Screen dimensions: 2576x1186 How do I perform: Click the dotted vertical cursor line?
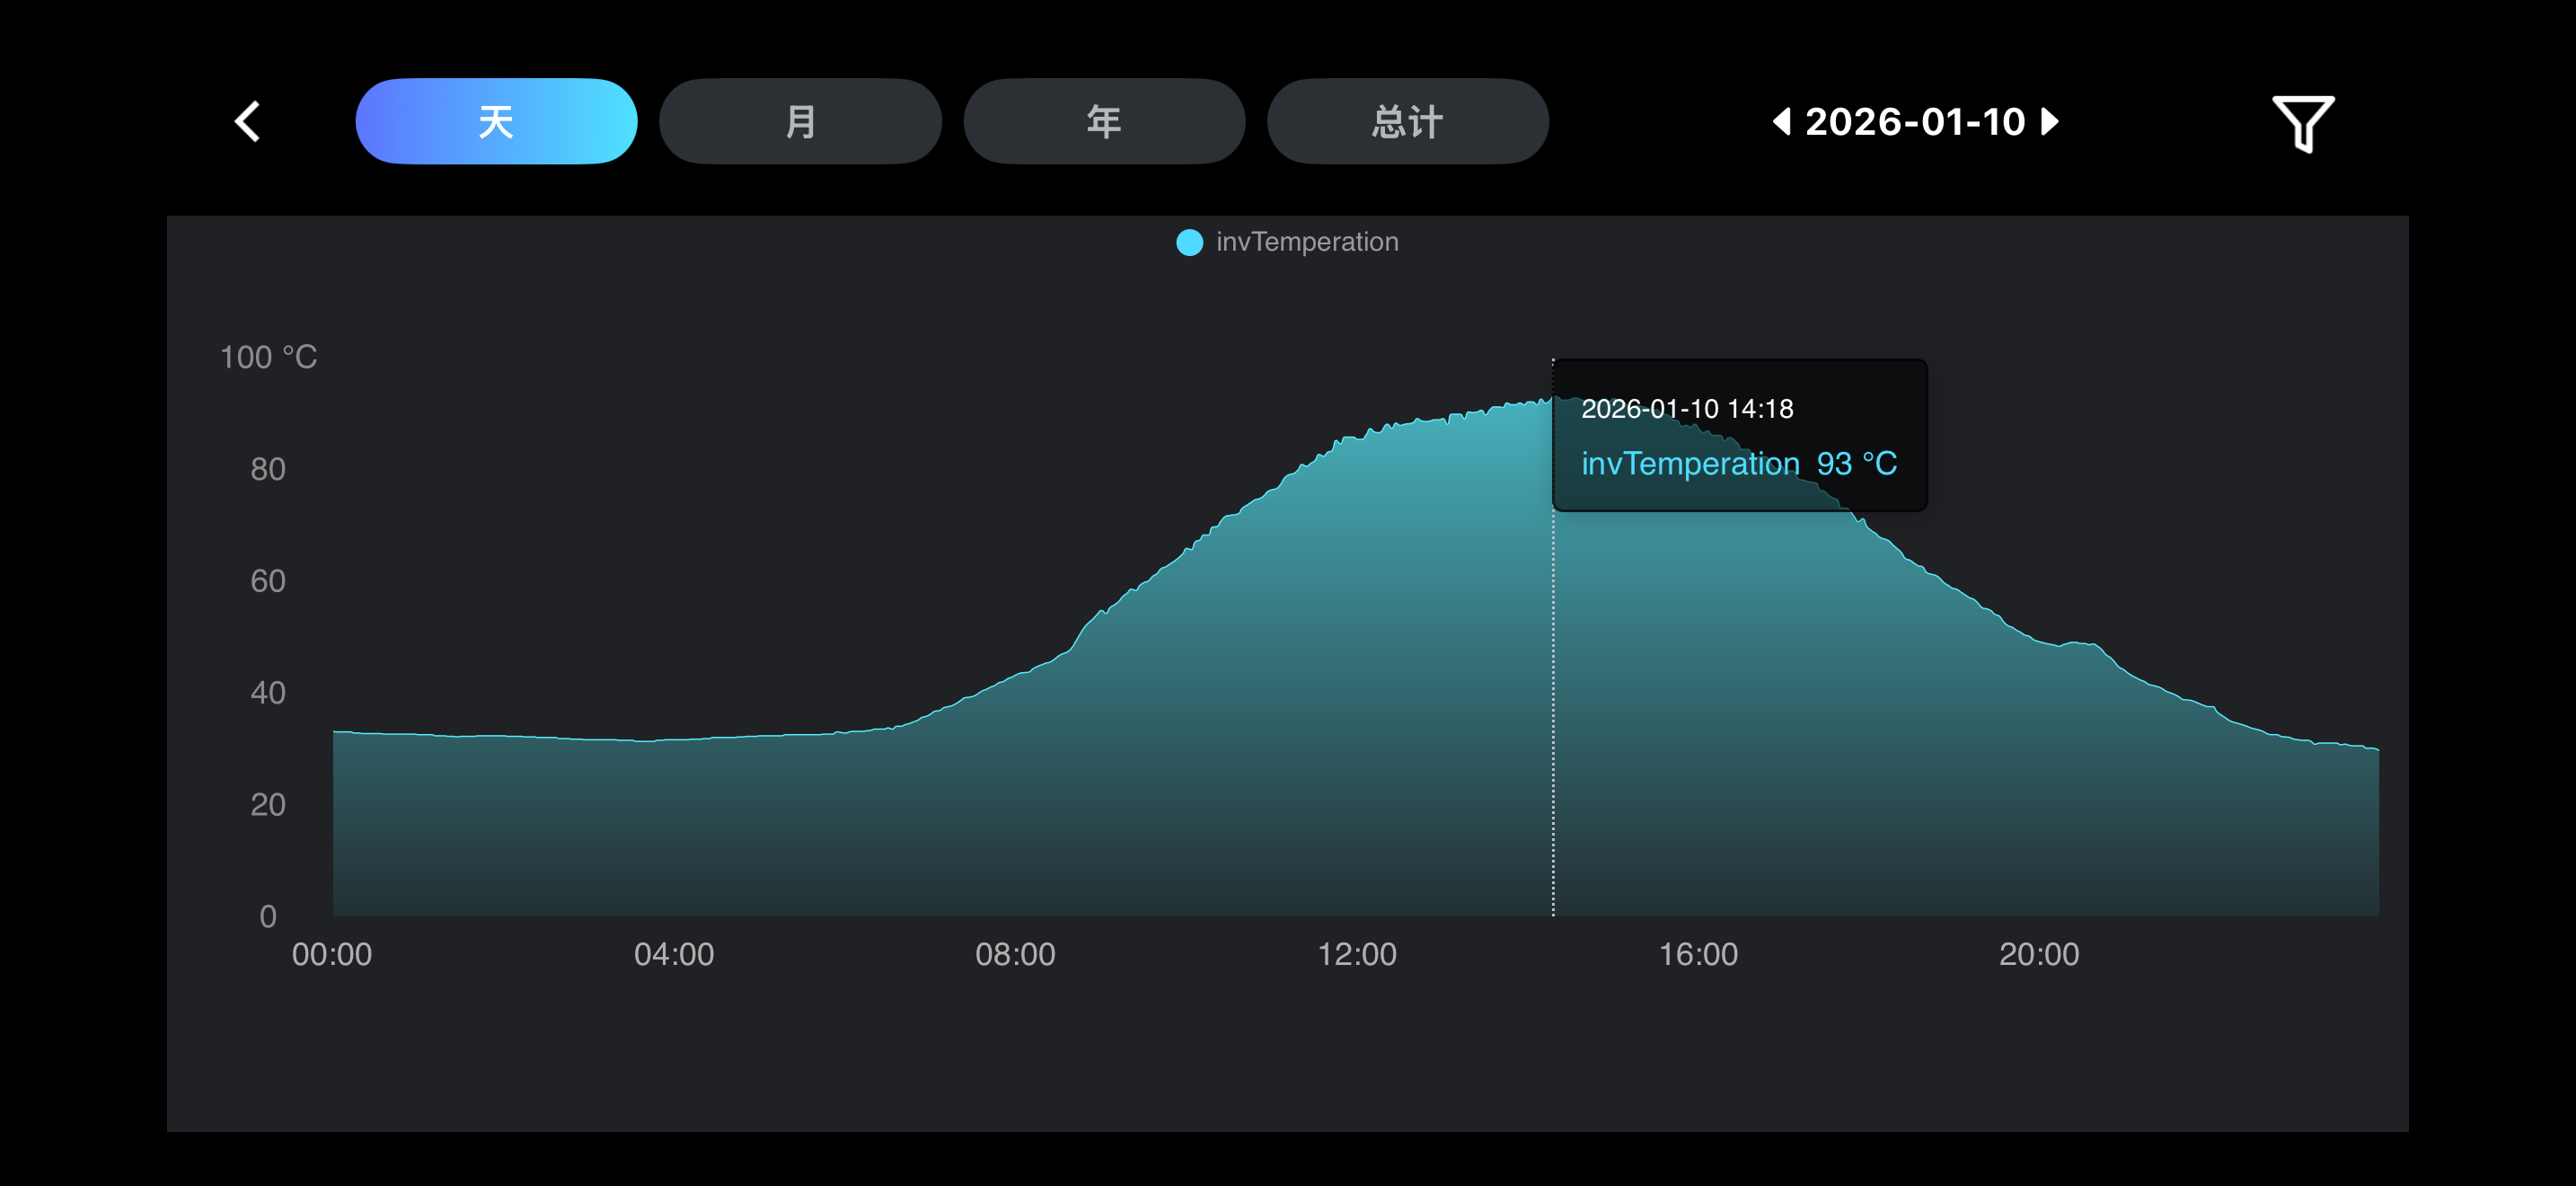click(x=1553, y=700)
